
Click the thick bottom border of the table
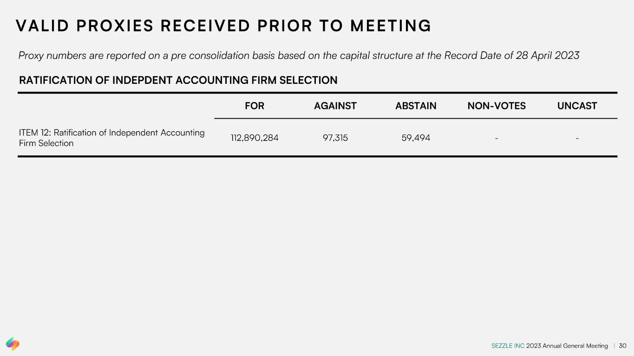pos(317,157)
